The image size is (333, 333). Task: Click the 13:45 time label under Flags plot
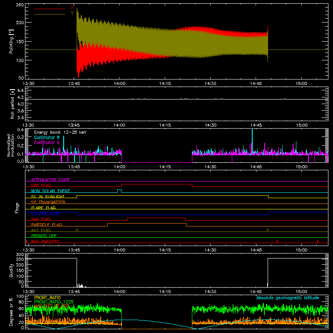pyautogui.click(x=74, y=250)
